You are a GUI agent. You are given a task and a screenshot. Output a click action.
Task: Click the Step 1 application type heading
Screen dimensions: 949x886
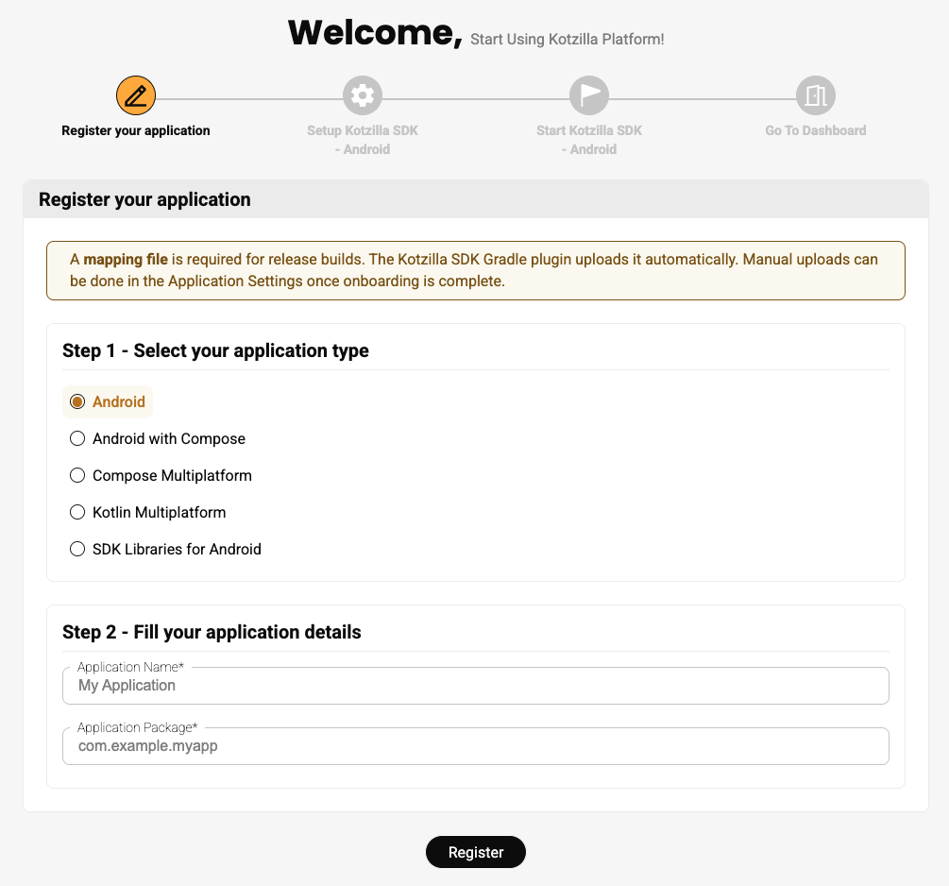pyautogui.click(x=215, y=351)
